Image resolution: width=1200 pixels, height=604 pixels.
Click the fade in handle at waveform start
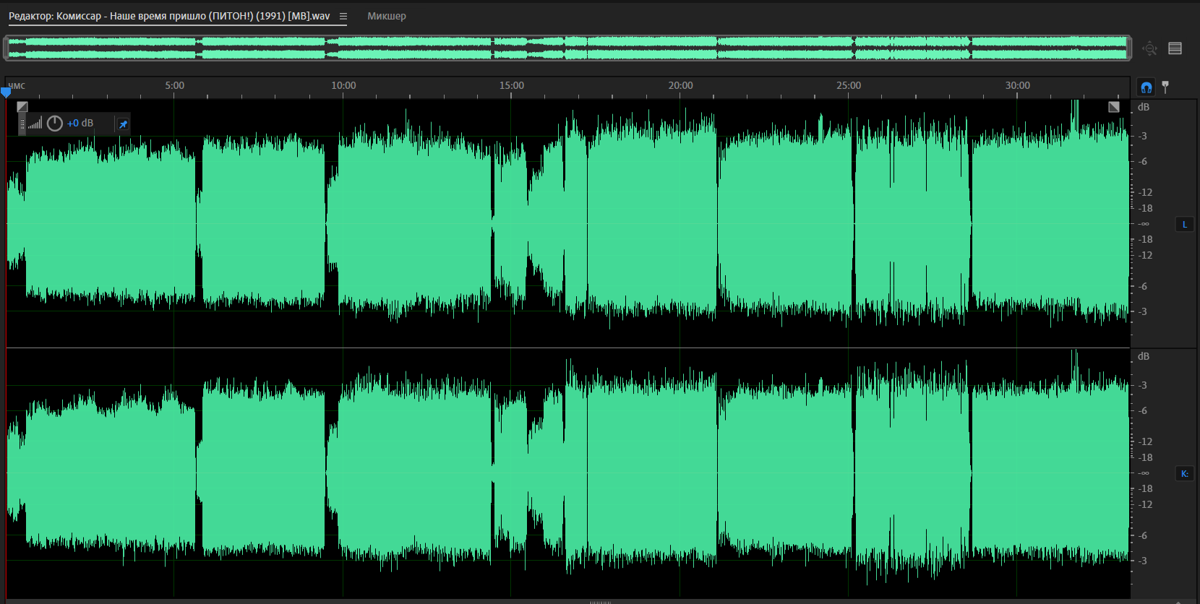coord(22,107)
